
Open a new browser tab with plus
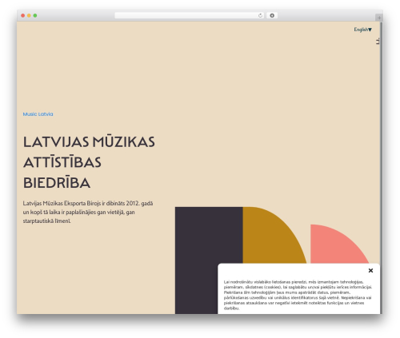click(x=379, y=18)
